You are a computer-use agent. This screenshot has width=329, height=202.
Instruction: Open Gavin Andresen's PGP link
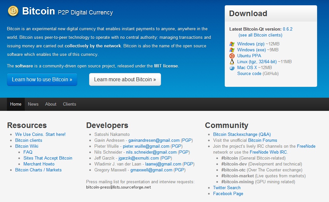tap(186, 140)
